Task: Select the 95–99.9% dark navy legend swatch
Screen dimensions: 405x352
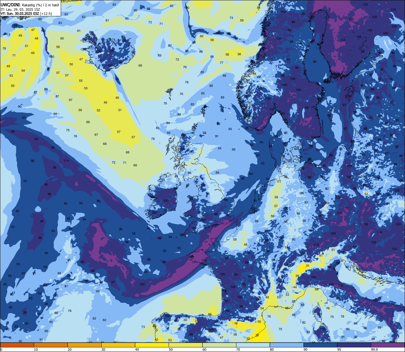Action: [x=354, y=345]
